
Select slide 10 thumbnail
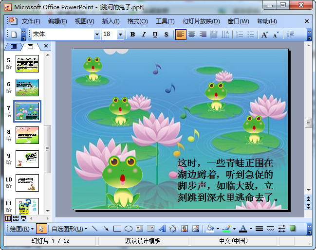click(x=27, y=183)
